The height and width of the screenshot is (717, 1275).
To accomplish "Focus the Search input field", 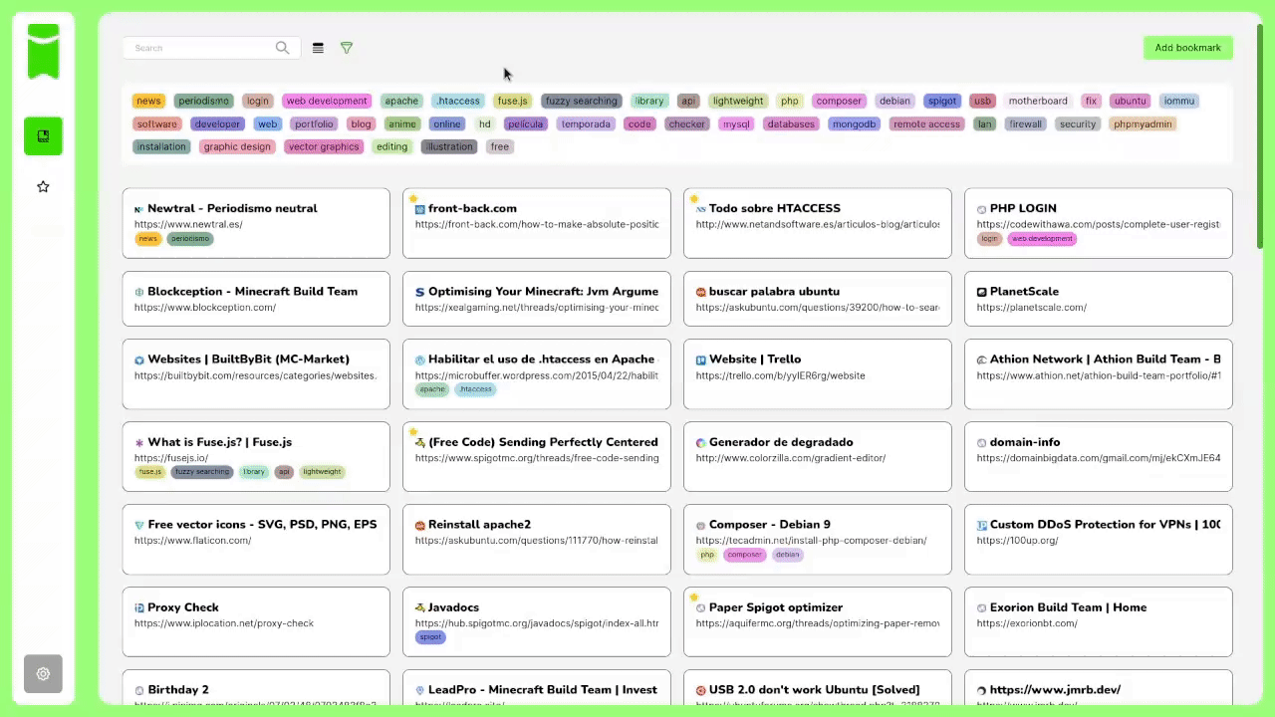I will pos(199,48).
